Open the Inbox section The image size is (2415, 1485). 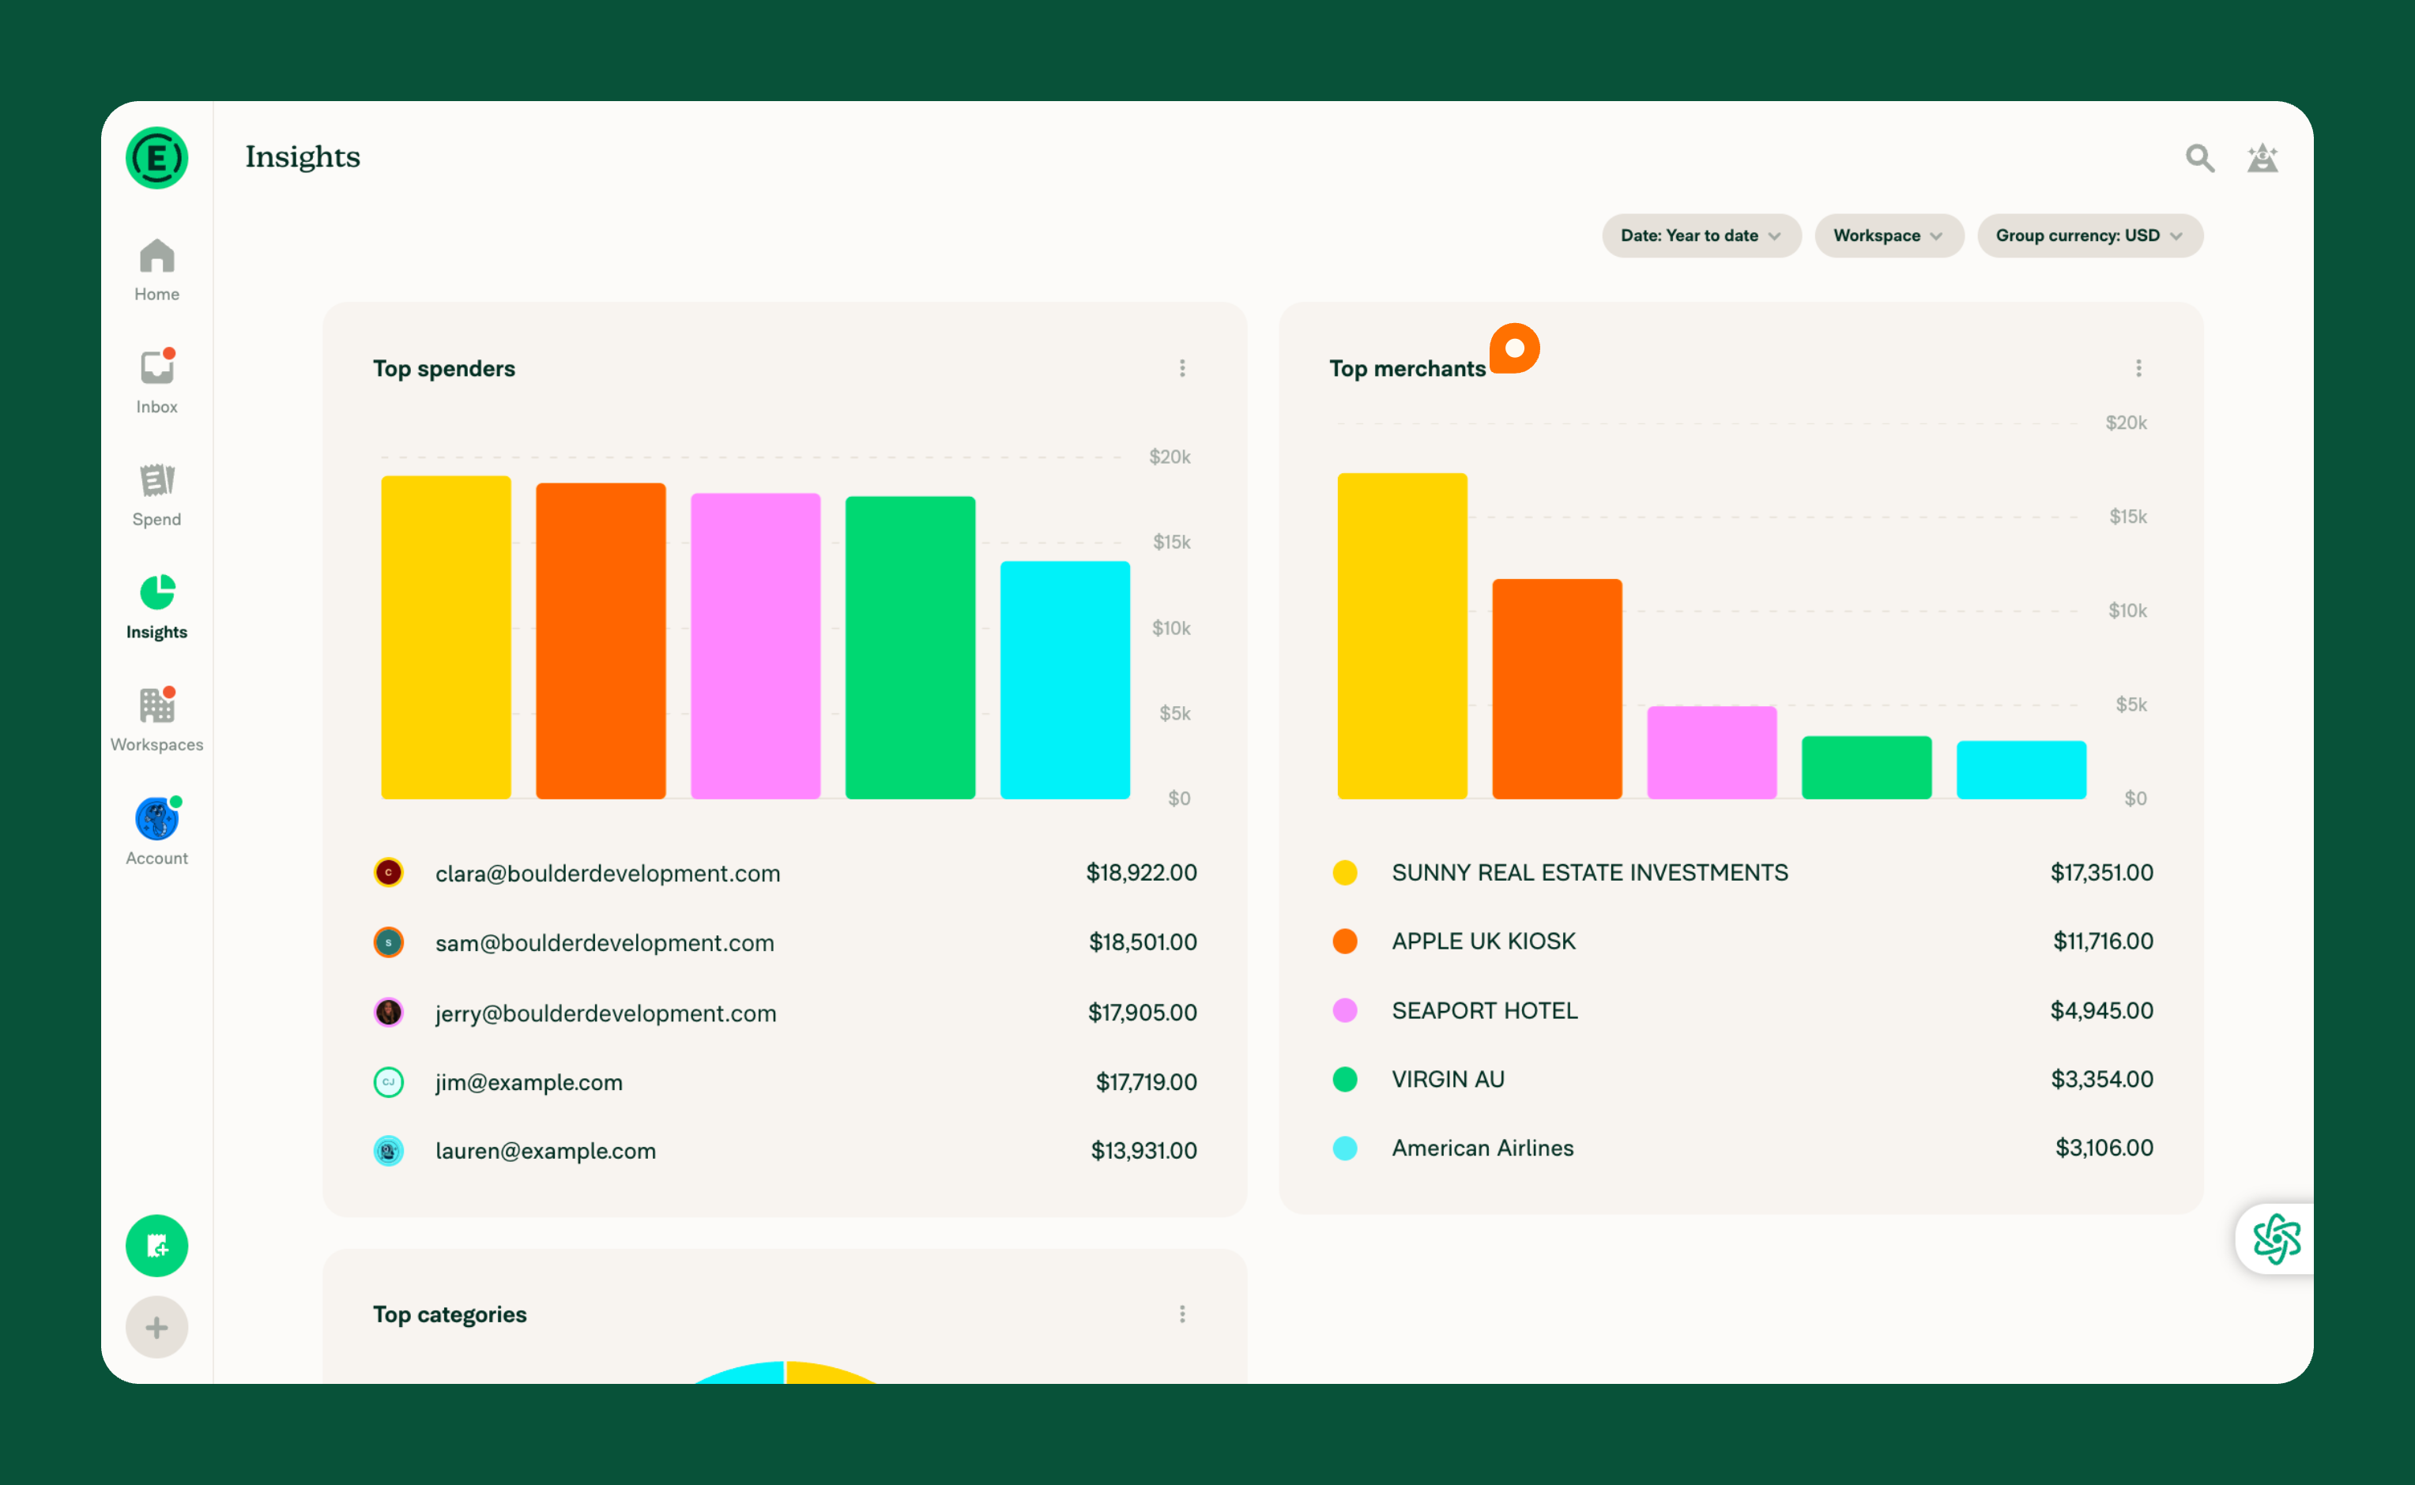(157, 381)
